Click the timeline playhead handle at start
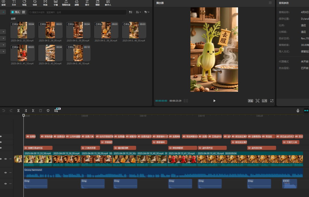This screenshot has height=197, width=309. (x=24, y=116)
